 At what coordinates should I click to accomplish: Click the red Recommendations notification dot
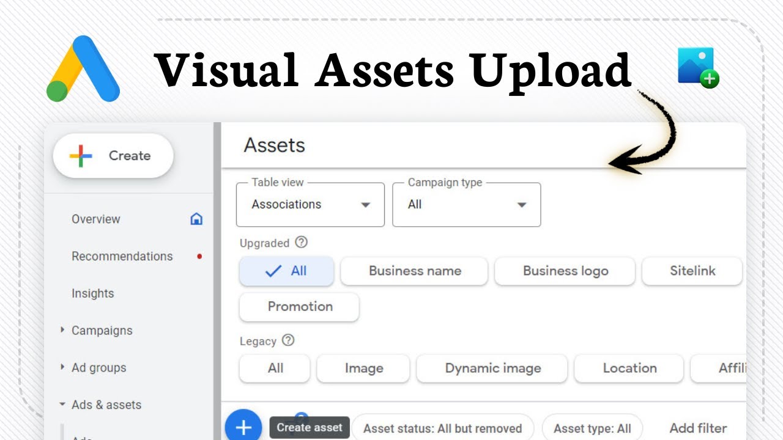pos(199,256)
